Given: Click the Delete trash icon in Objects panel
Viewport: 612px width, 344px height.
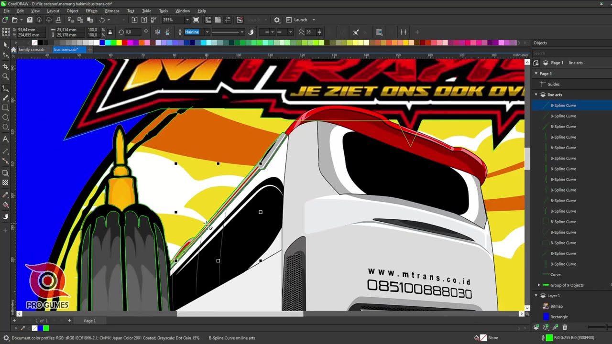Looking at the screenshot, I should [x=565, y=327].
